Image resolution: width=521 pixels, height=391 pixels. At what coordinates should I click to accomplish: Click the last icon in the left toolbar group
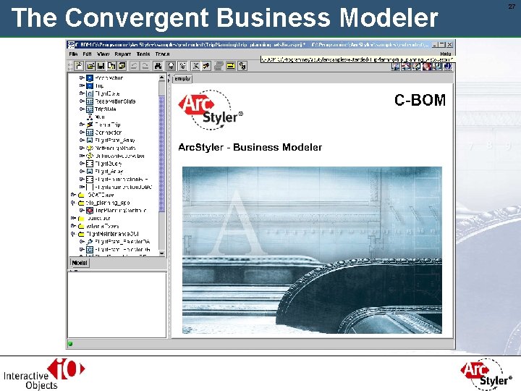click(x=242, y=66)
